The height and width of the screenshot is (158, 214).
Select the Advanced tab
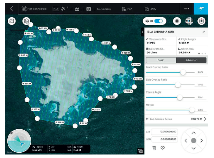[x=191, y=60]
